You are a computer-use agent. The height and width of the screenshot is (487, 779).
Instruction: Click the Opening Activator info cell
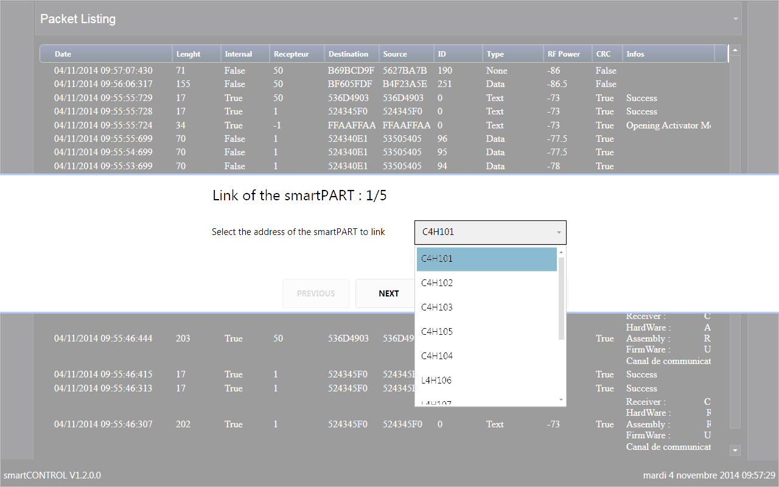pos(668,125)
